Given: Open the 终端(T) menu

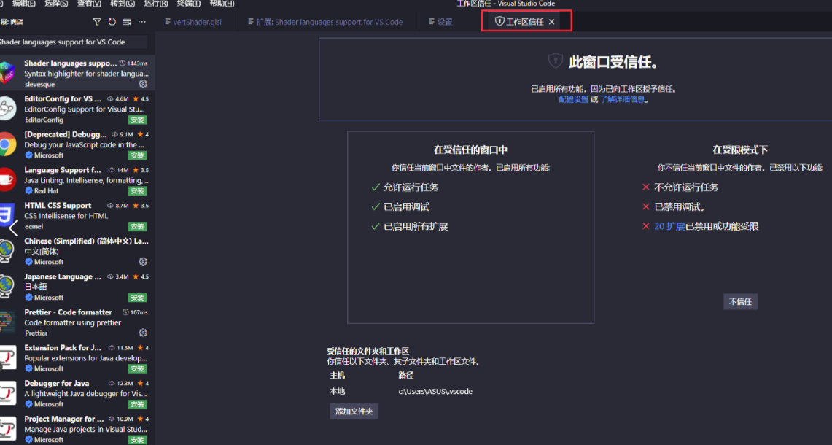Looking at the screenshot, I should pyautogui.click(x=189, y=4).
